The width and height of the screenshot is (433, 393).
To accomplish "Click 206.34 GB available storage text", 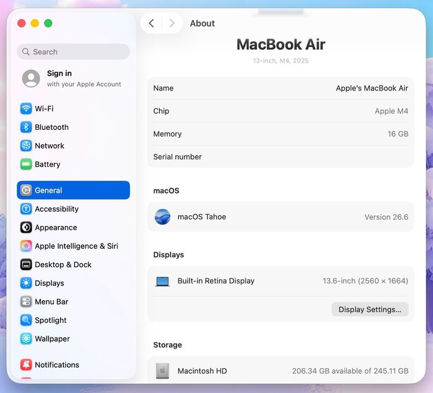I will coord(350,370).
